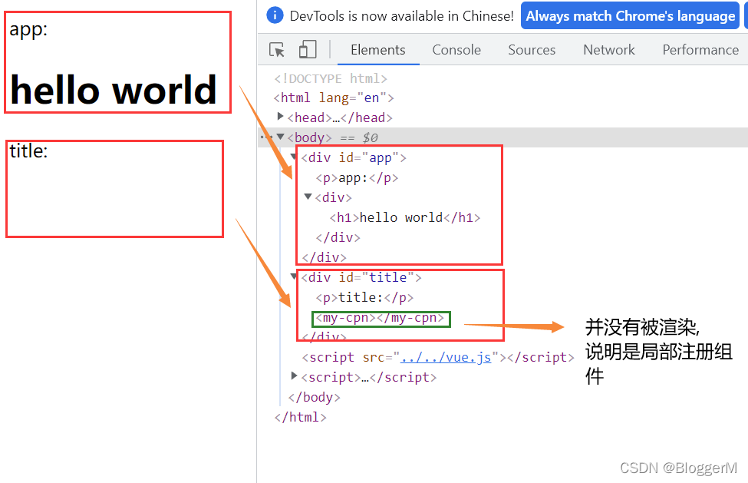Select the closing </html> tag line
This screenshot has height=483, width=748.
[301, 417]
